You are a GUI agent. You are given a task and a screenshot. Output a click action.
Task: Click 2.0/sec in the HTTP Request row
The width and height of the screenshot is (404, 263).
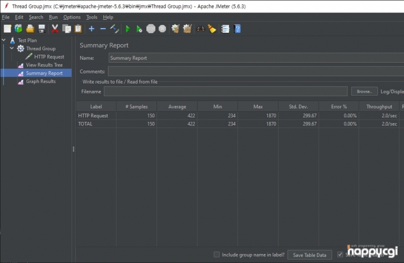[389, 116]
